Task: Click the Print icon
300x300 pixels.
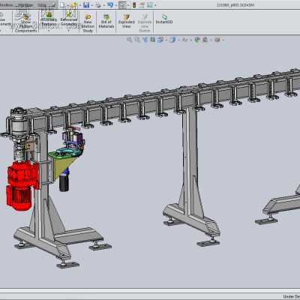Action: tap(98, 4)
